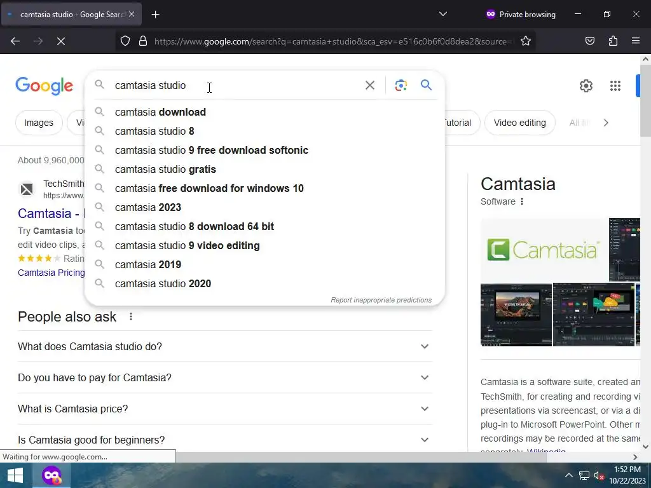Open the Camtasia Pricing sitelink

tap(51, 273)
